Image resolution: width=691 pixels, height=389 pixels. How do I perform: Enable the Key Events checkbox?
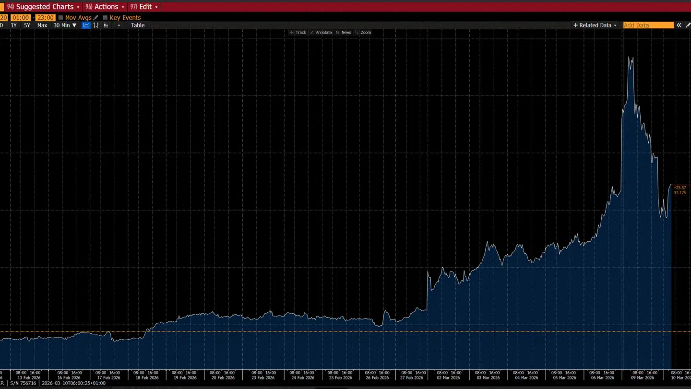click(x=105, y=18)
